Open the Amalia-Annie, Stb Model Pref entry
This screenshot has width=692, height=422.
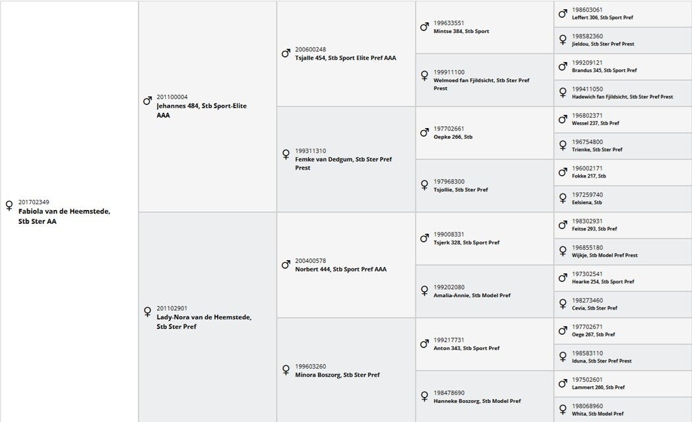472,295
